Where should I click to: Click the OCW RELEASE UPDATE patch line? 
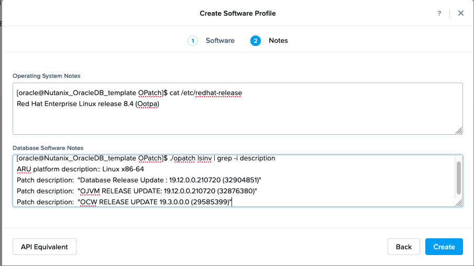(x=124, y=202)
